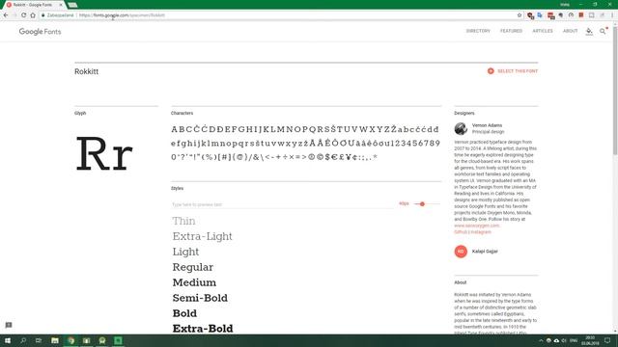This screenshot has width=618, height=347.
Task: Click the plus icon beside Select This Font
Action: 491,70
